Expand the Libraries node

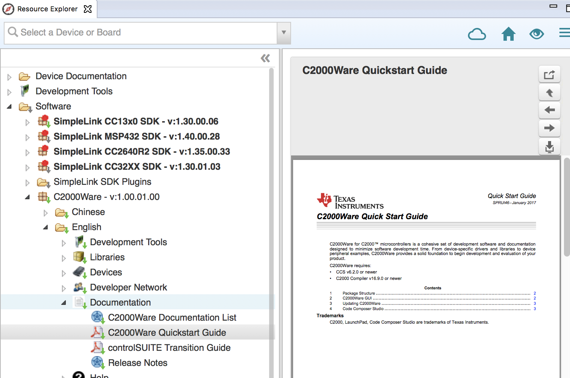(x=64, y=258)
